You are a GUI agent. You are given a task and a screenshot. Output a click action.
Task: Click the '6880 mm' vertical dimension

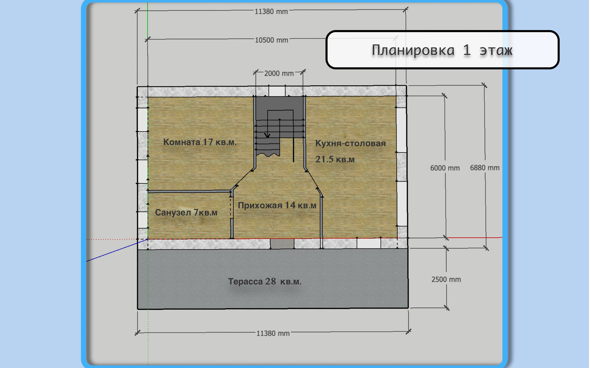pyautogui.click(x=485, y=168)
